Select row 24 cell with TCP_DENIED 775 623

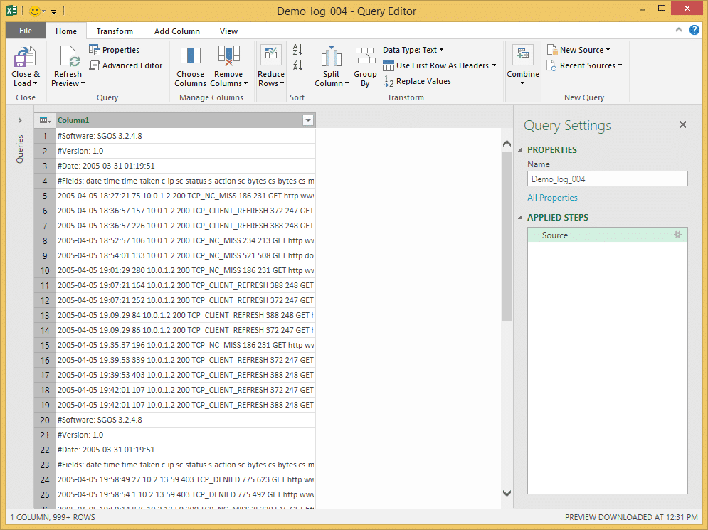point(186,479)
